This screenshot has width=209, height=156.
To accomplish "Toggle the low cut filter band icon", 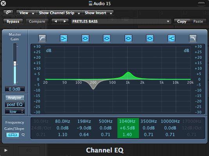I will (42, 38).
